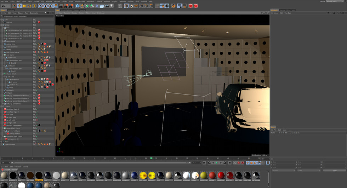Collapse the LIGHTS group
Image resolution: width=347 pixels, height=188 pixels.
coord(1,106)
